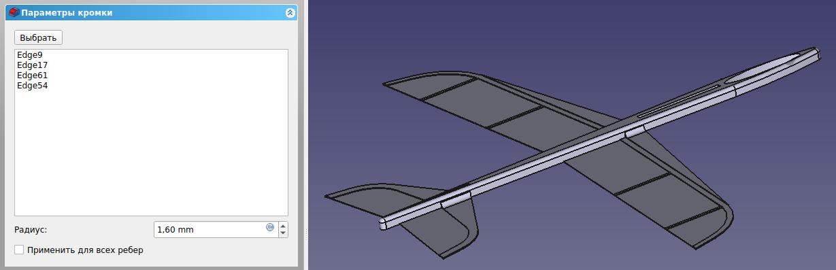Select Edge9 in the edge list
Image resolution: width=836 pixels, height=270 pixels.
pos(30,55)
